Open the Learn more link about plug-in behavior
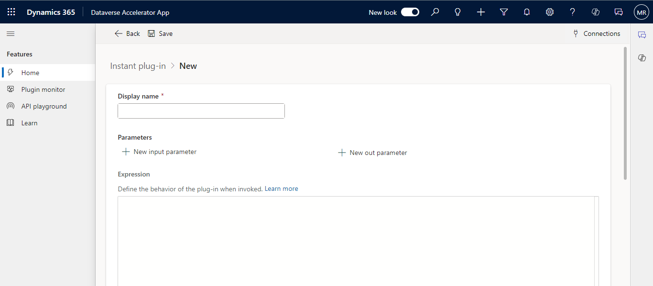 [281, 188]
